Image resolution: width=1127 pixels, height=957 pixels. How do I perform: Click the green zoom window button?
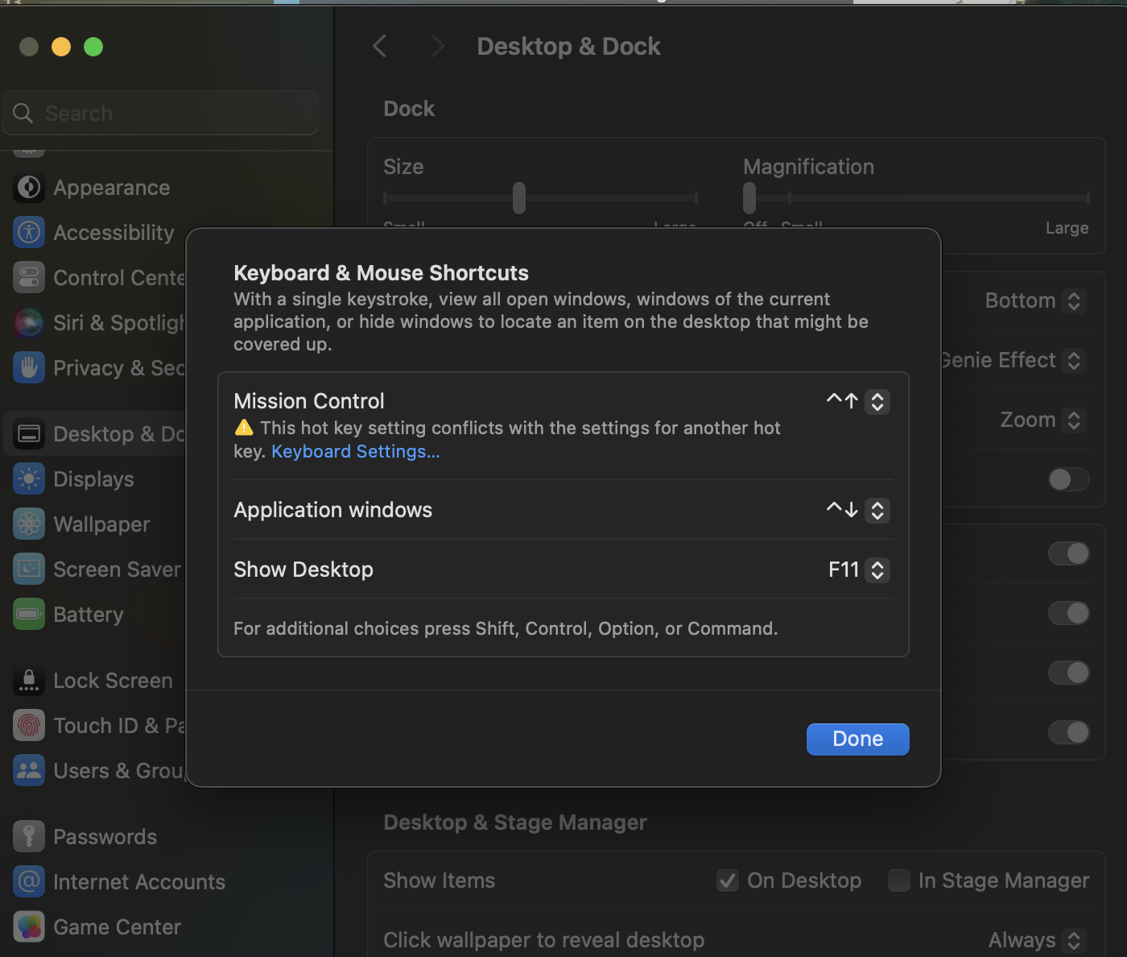click(x=93, y=47)
